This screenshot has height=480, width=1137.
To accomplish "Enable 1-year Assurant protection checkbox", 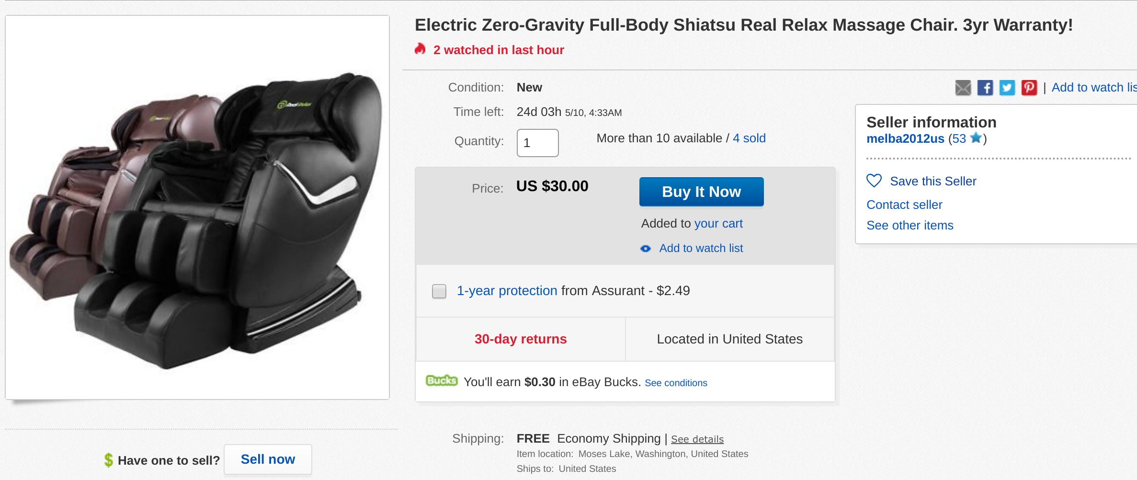I will (x=439, y=291).
